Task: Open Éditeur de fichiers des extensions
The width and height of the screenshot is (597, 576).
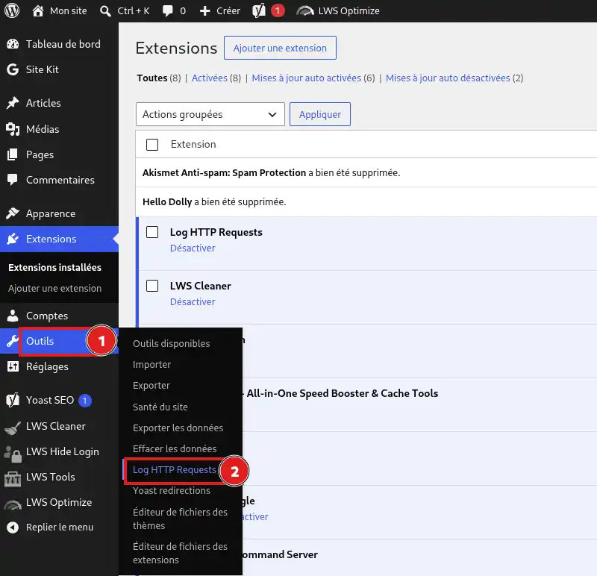Action: coord(180,553)
